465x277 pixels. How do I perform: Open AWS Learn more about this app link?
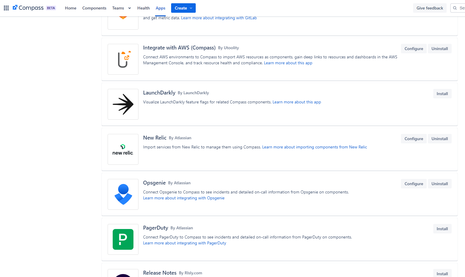[288, 63]
